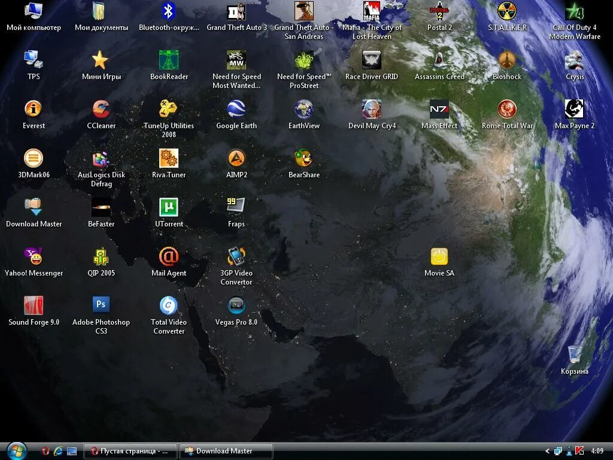The width and height of the screenshot is (613, 460).
Task: Select the BeFaster icon
Action: [x=101, y=207]
